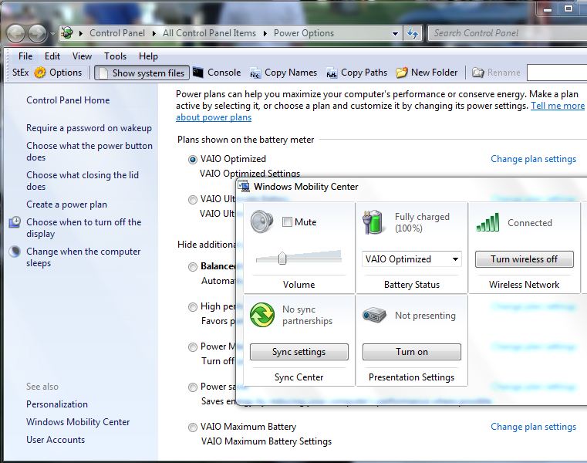Click the Control Panel icon in address bar

point(67,33)
